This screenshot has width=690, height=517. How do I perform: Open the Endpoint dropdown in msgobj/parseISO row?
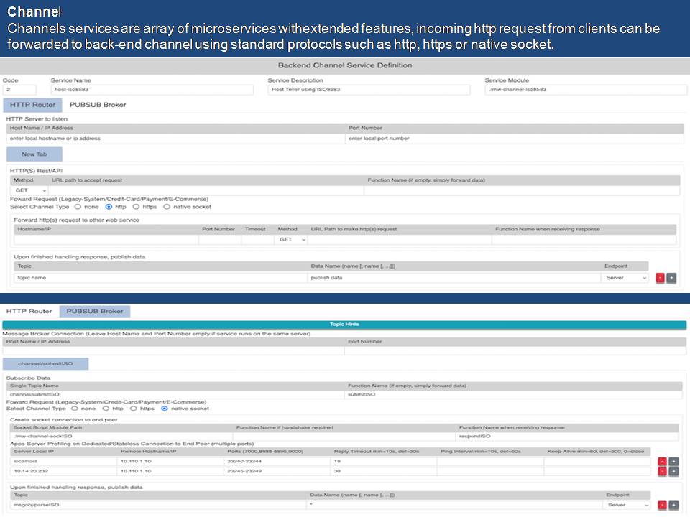click(x=627, y=506)
